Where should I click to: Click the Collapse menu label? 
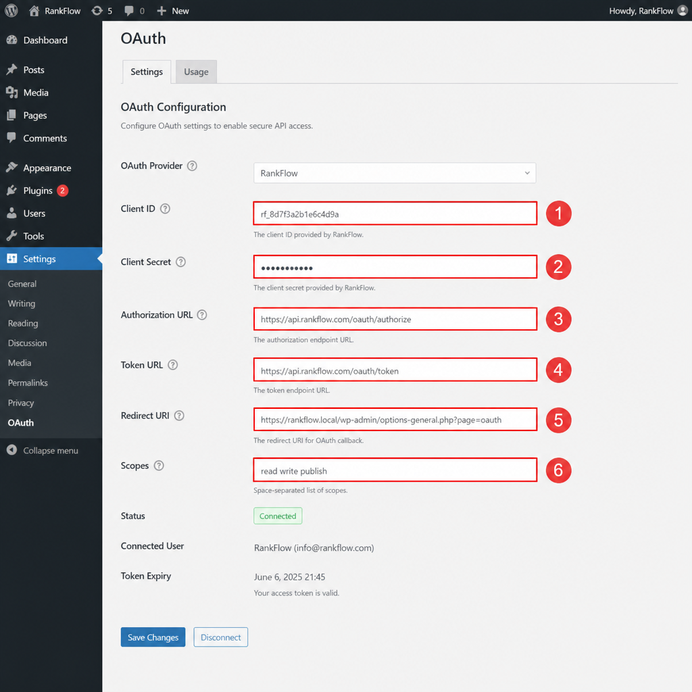[x=51, y=451]
